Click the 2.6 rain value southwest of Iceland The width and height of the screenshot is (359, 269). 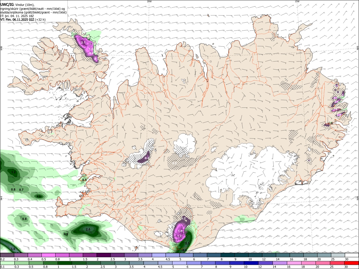(88, 229)
